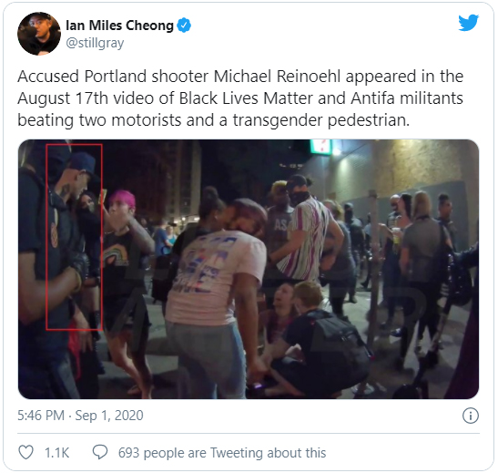
Task: Like the tweet with the heart icon
Action: (26, 452)
